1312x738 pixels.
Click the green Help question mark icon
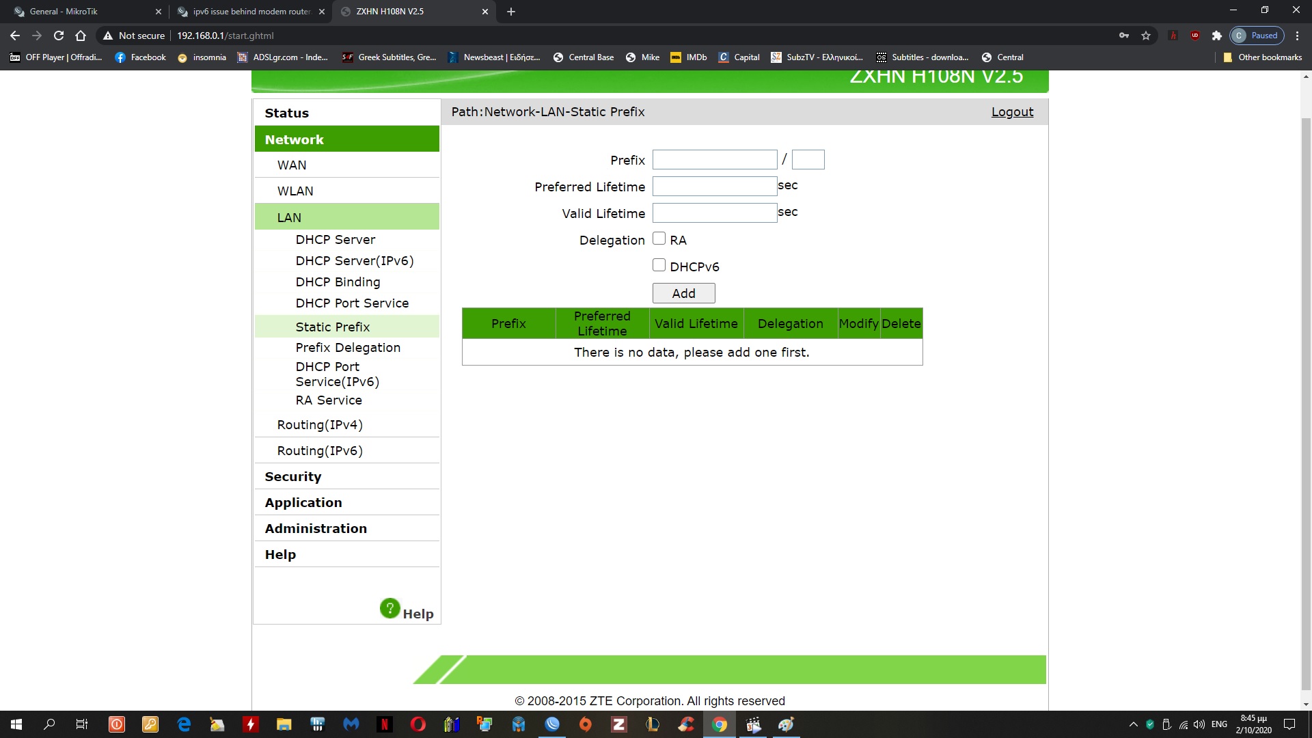(x=389, y=608)
